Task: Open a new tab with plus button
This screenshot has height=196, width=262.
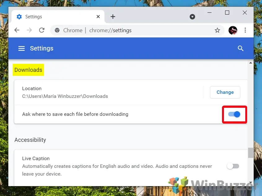Action: [x=113, y=17]
